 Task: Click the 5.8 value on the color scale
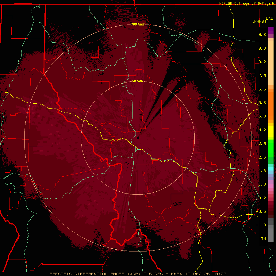click(262, 103)
